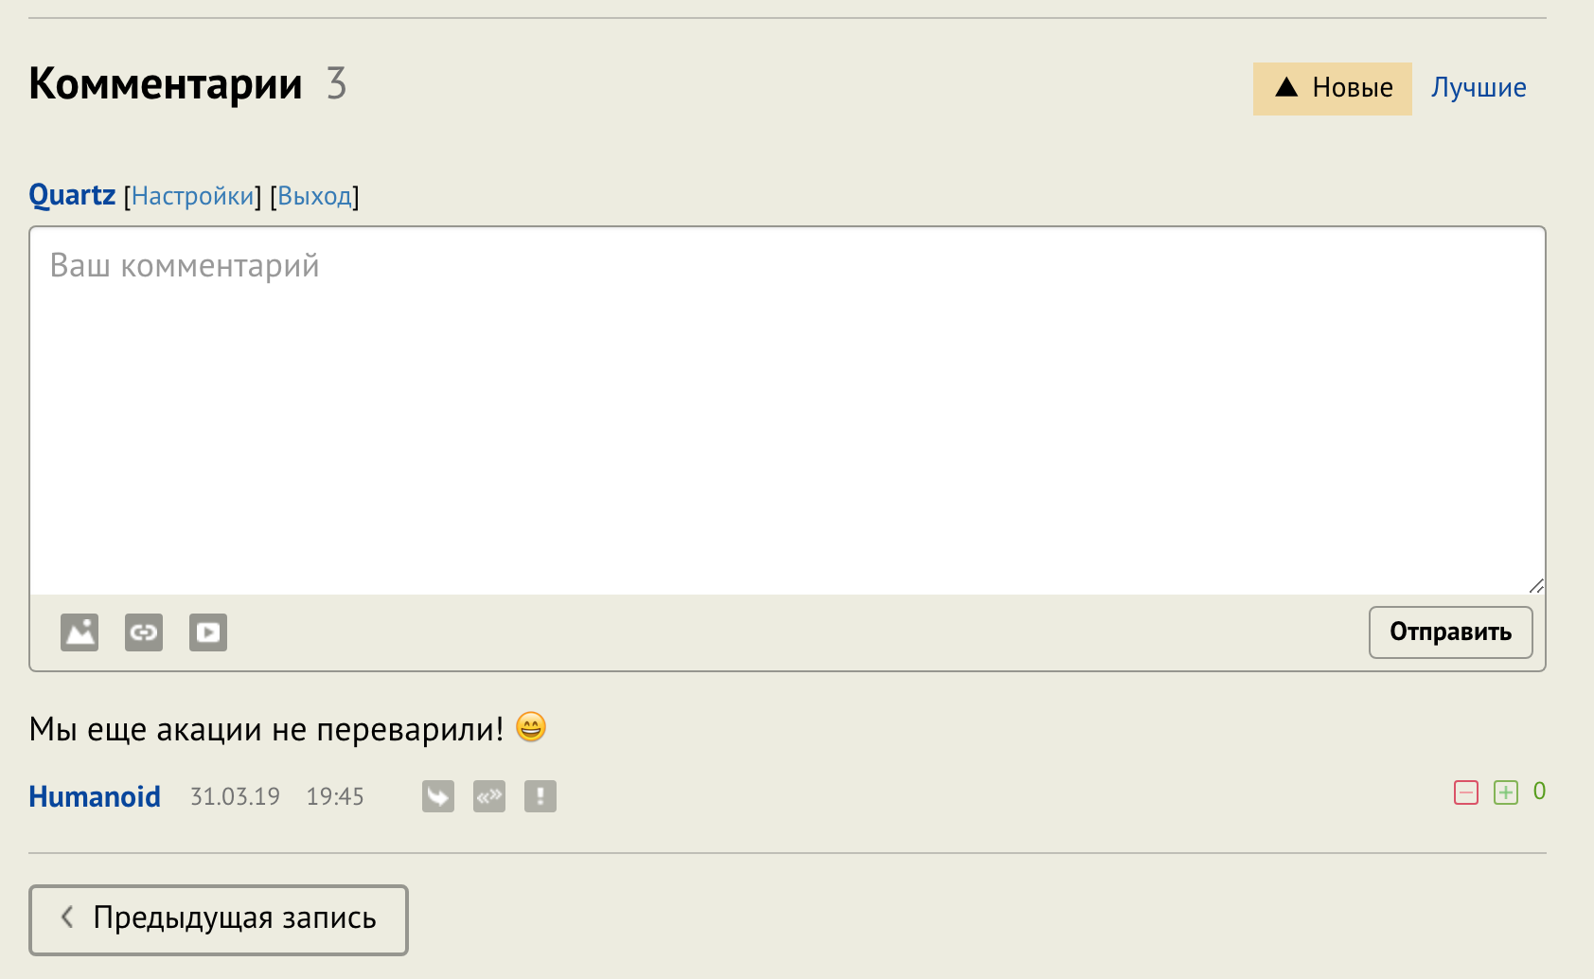The image size is (1594, 979).
Task: Upvote Humanoid's comment with green plus
Action: [x=1506, y=792]
